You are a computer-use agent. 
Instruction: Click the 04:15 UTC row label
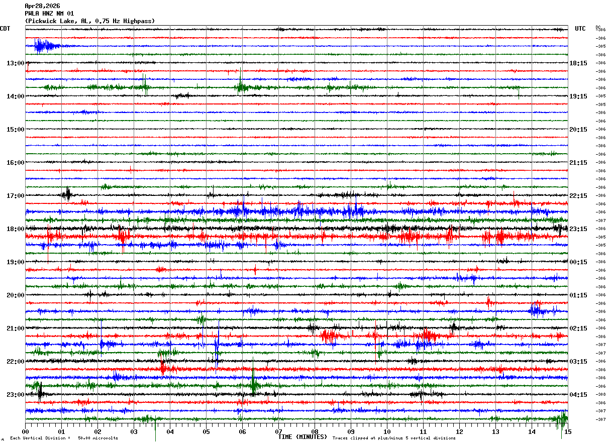coord(578,395)
